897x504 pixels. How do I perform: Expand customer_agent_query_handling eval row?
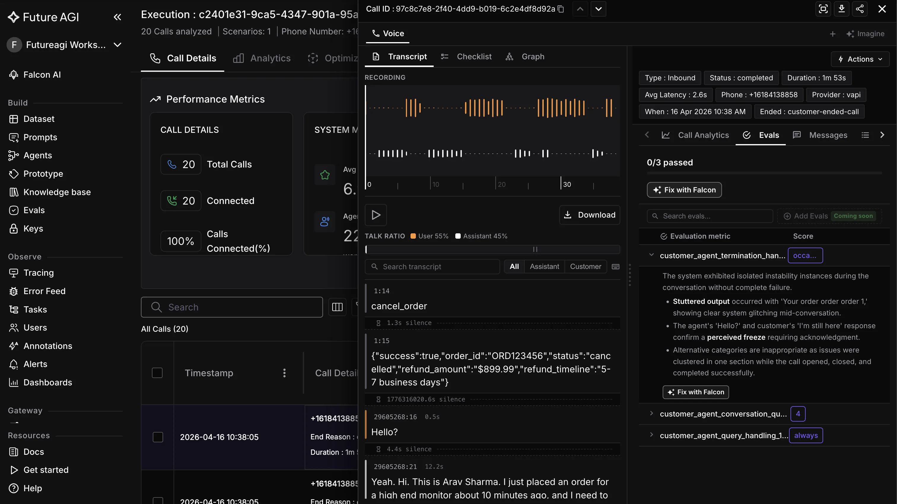(651, 435)
